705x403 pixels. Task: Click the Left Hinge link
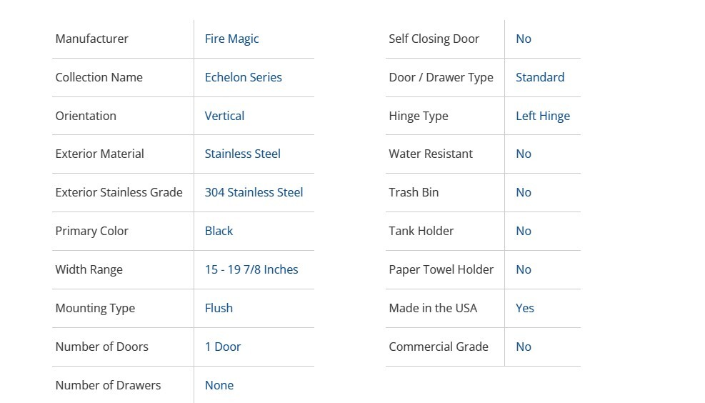tap(542, 116)
